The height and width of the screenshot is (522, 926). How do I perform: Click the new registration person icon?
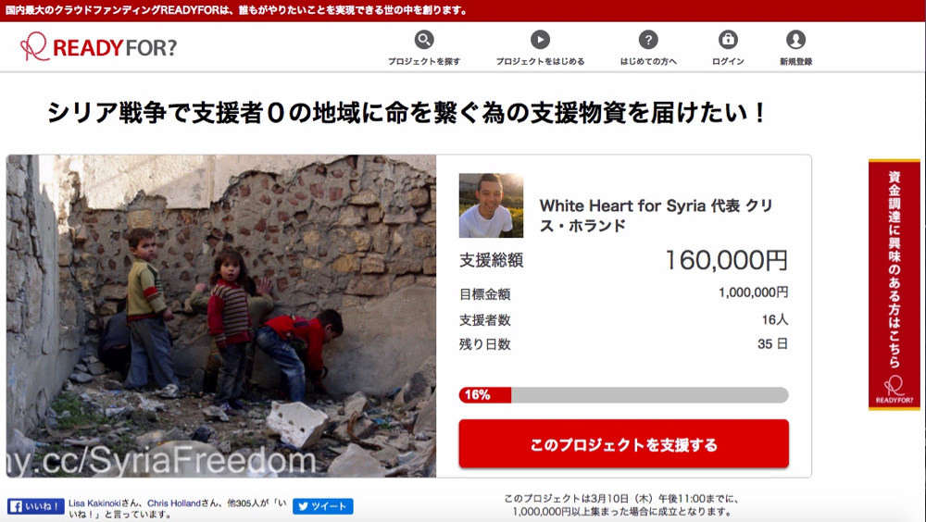pos(795,40)
